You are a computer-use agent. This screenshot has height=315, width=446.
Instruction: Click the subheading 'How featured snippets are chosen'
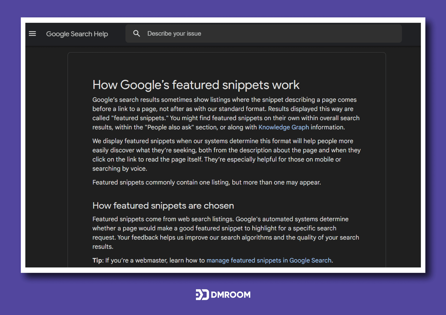[x=163, y=206]
